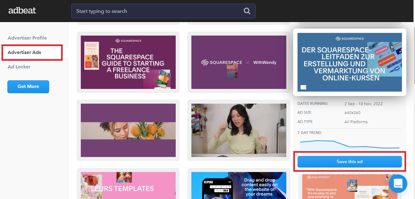Open the blue chat support bubble
The image size is (415, 199).
click(398, 184)
